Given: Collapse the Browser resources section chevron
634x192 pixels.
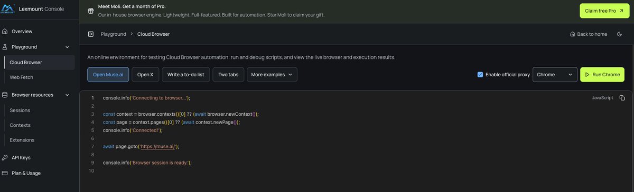Looking at the screenshot, I should (x=67, y=95).
